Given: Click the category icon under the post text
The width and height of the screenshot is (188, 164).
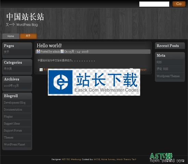Looking at the screenshot, I should pyautogui.click(x=41, y=70).
